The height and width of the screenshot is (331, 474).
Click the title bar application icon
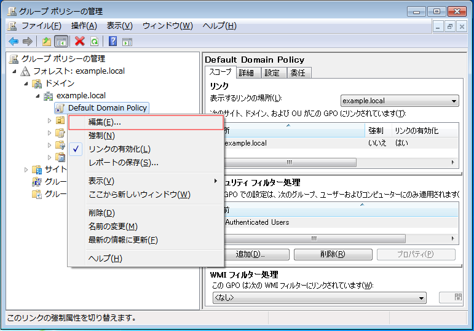pyautogui.click(x=12, y=11)
